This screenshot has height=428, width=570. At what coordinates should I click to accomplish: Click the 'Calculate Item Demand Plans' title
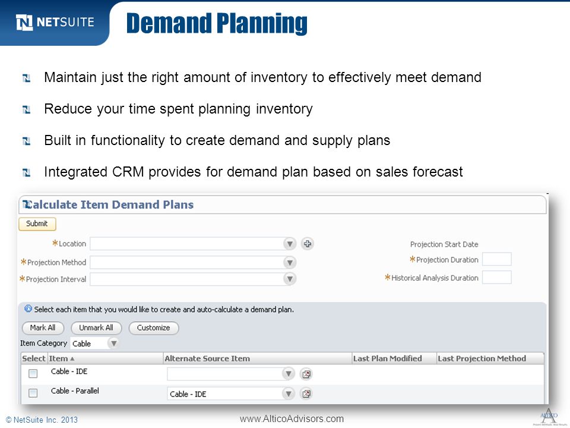108,204
